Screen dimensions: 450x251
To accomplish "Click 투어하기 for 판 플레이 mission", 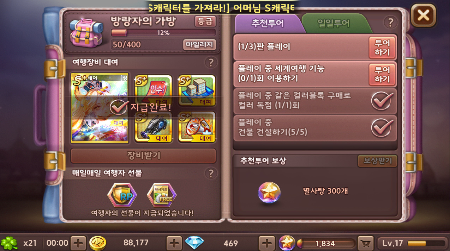I will click(x=382, y=48).
